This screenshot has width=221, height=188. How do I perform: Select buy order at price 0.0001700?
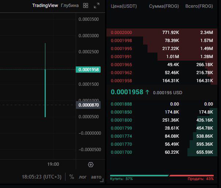coord(162,152)
